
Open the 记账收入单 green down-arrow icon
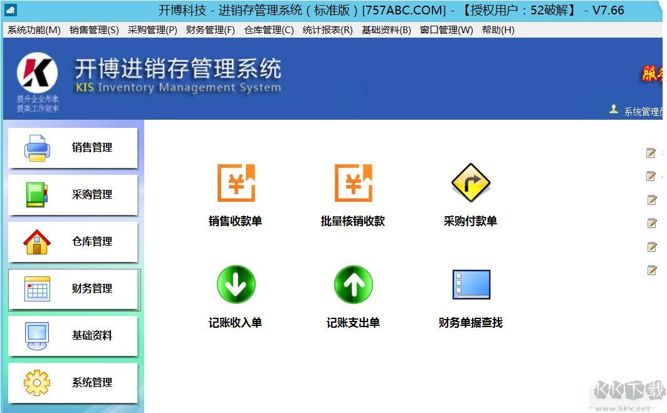236,284
